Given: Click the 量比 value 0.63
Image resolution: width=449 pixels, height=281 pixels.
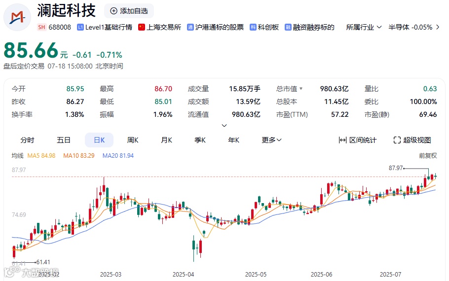Looking at the screenshot, I should tap(430, 89).
